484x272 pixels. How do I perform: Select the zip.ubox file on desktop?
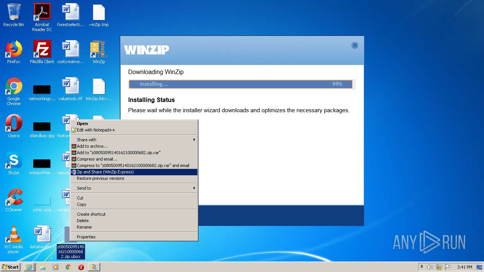[x=71, y=251]
